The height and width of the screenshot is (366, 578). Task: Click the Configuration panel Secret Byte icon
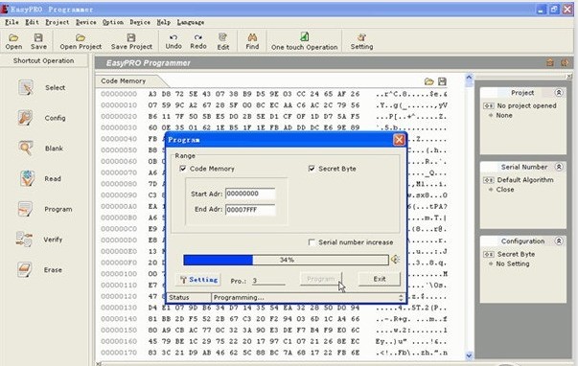point(489,254)
